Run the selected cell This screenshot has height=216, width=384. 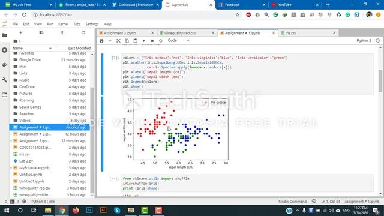pyautogui.click(x=144, y=41)
